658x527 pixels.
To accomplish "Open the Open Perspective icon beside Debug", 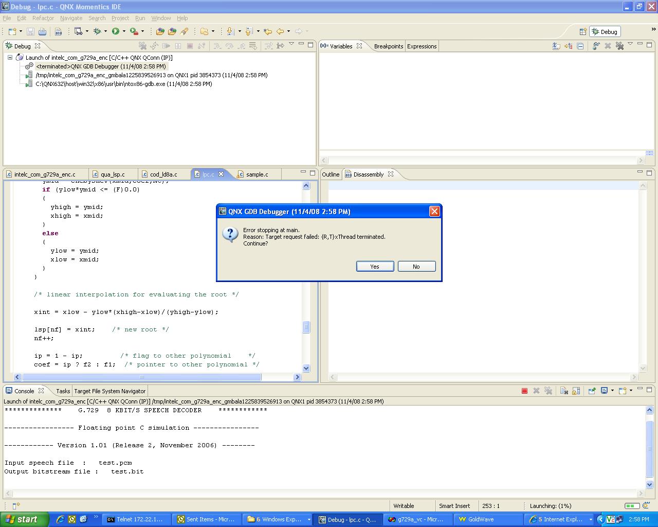I will [x=583, y=31].
